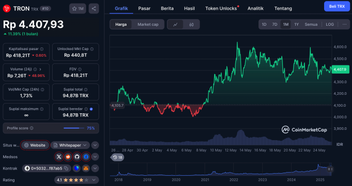Click the Profile score progress bar
Screen dimensions: 352x186
point(74,128)
